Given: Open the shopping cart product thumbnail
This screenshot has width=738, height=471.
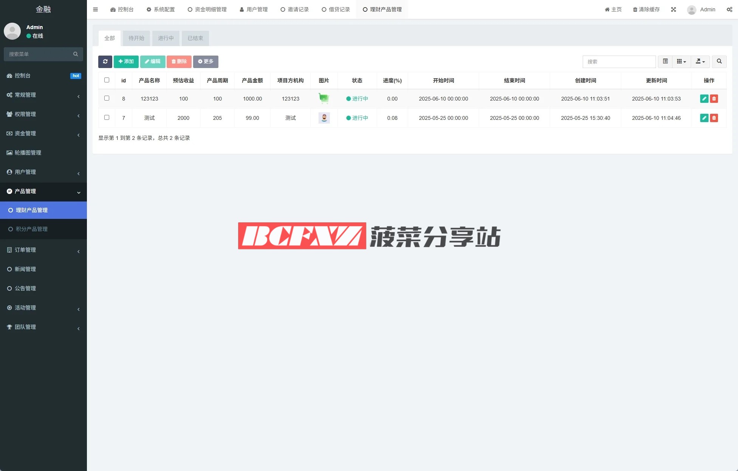Looking at the screenshot, I should click(x=324, y=99).
